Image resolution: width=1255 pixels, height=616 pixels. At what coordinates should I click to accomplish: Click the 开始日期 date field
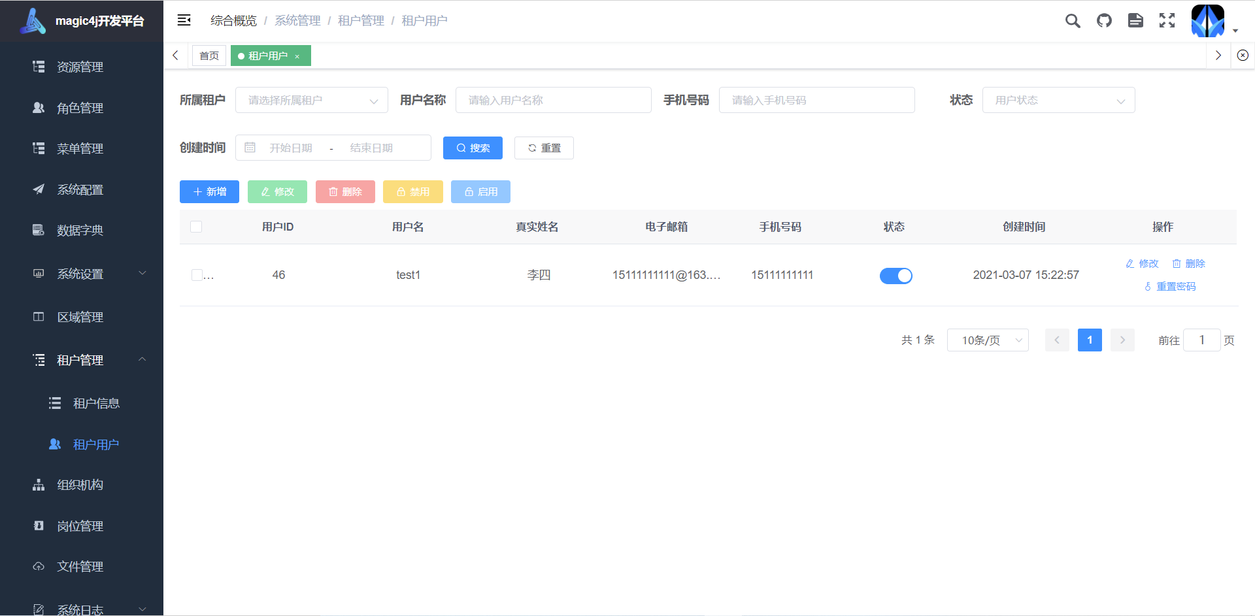pyautogui.click(x=291, y=148)
